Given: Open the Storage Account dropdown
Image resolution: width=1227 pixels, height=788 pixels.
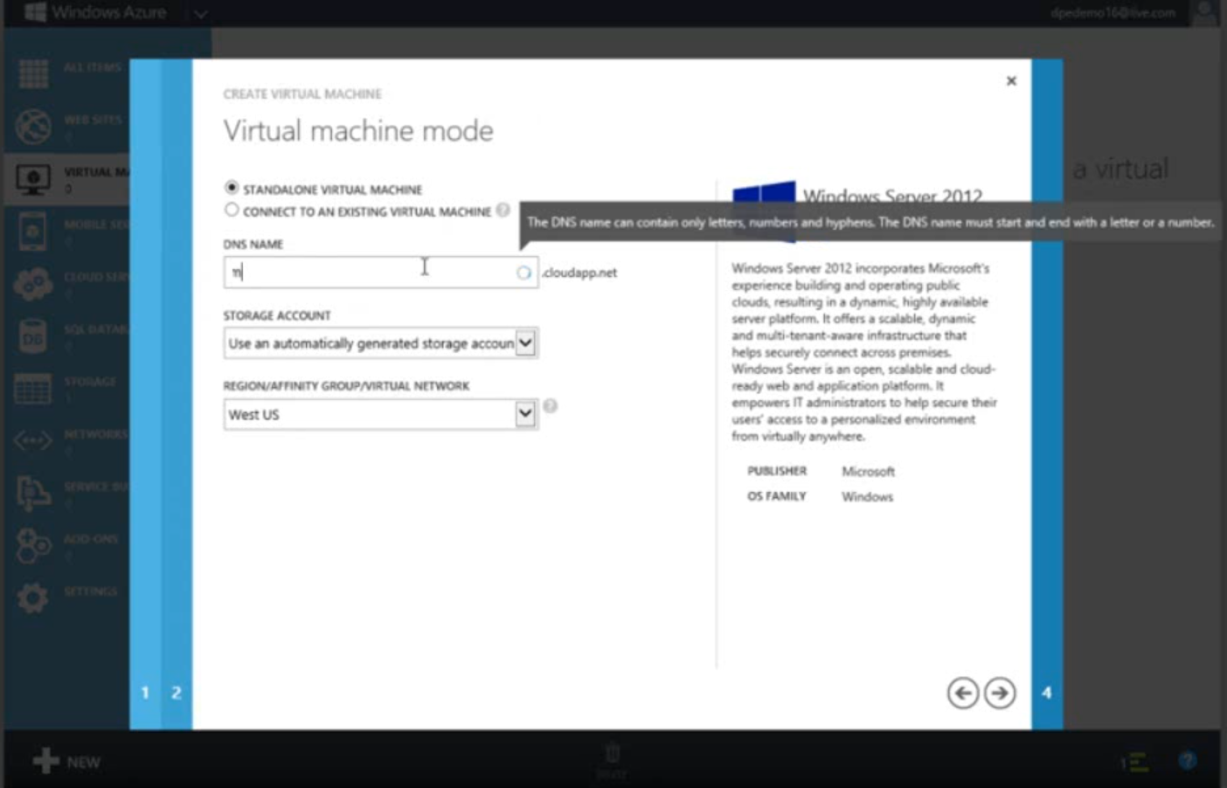Looking at the screenshot, I should point(380,343).
